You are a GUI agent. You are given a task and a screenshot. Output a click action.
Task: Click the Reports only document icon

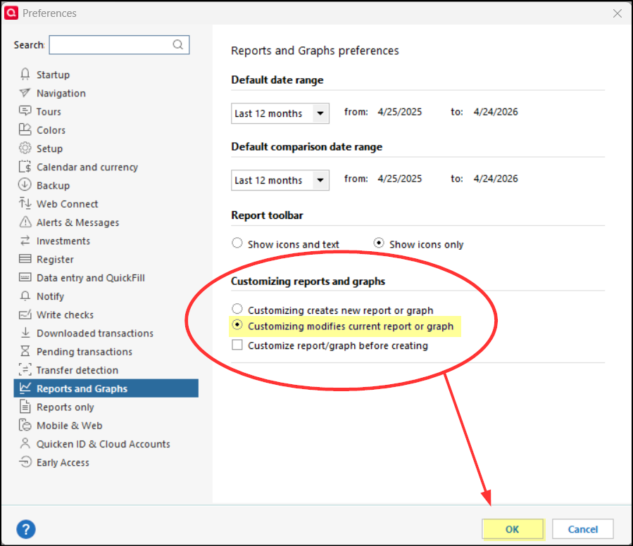coord(25,407)
